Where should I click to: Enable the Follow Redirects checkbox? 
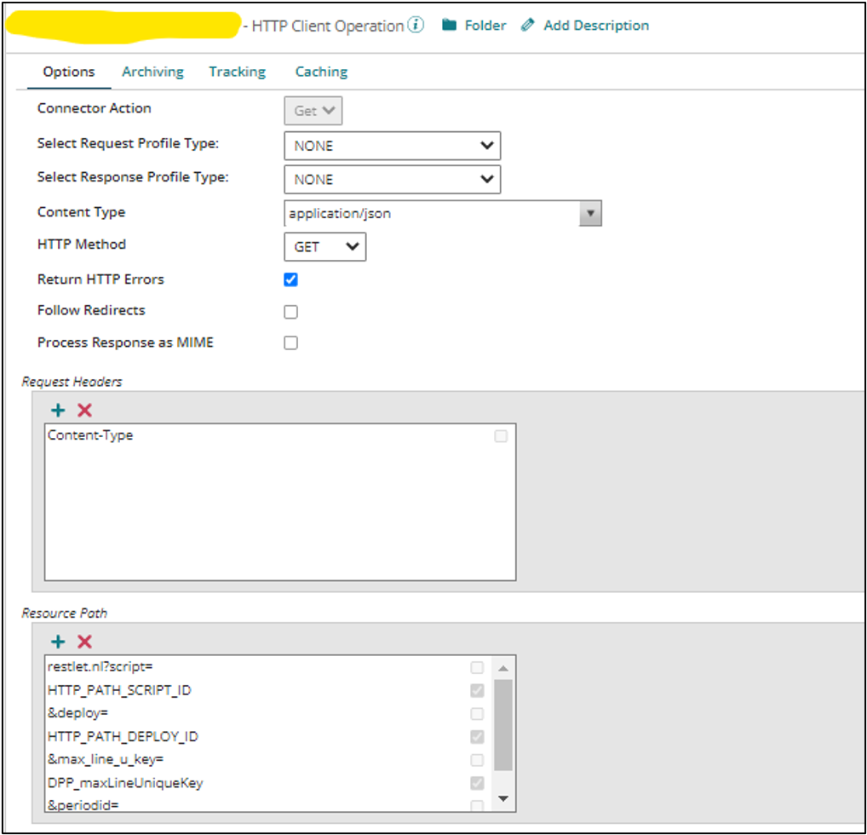click(291, 312)
